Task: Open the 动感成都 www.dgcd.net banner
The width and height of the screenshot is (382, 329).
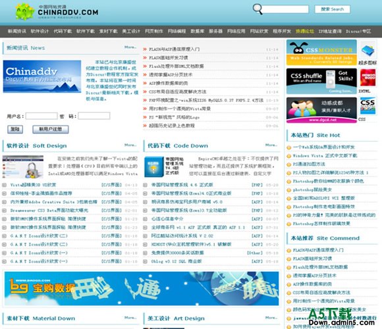Action: click(x=321, y=110)
